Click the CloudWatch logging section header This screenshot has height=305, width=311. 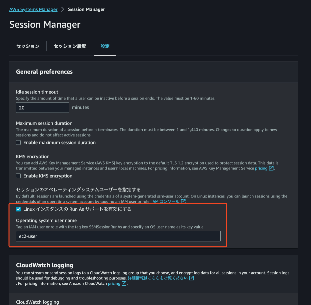coord(44,265)
